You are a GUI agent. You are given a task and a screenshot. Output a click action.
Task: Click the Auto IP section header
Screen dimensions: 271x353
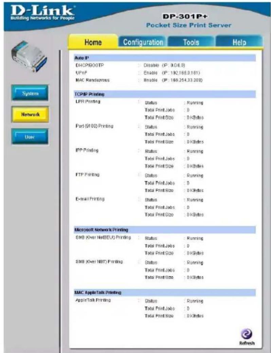(165, 58)
